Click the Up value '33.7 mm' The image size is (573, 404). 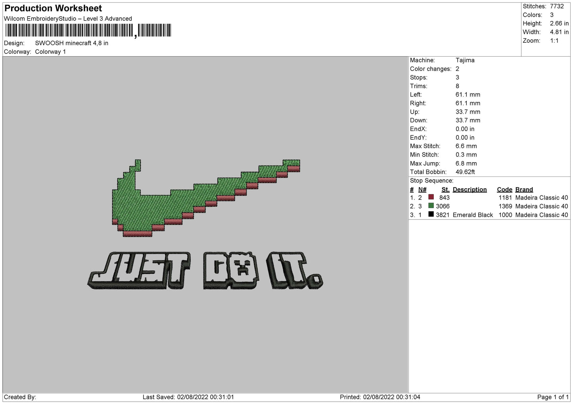[468, 112]
